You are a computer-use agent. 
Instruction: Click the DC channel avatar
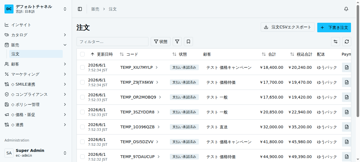pos(9,9)
